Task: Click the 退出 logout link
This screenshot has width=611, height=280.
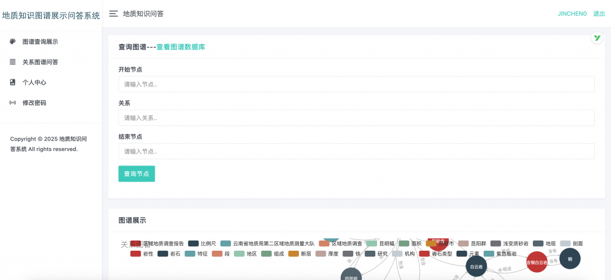Action: point(598,13)
